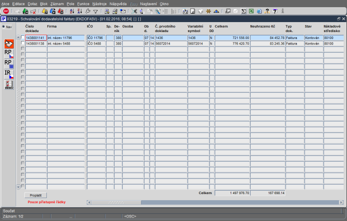This screenshot has height=221, width=347.
Task: Click the question mark help window icon
Action: point(275,11)
